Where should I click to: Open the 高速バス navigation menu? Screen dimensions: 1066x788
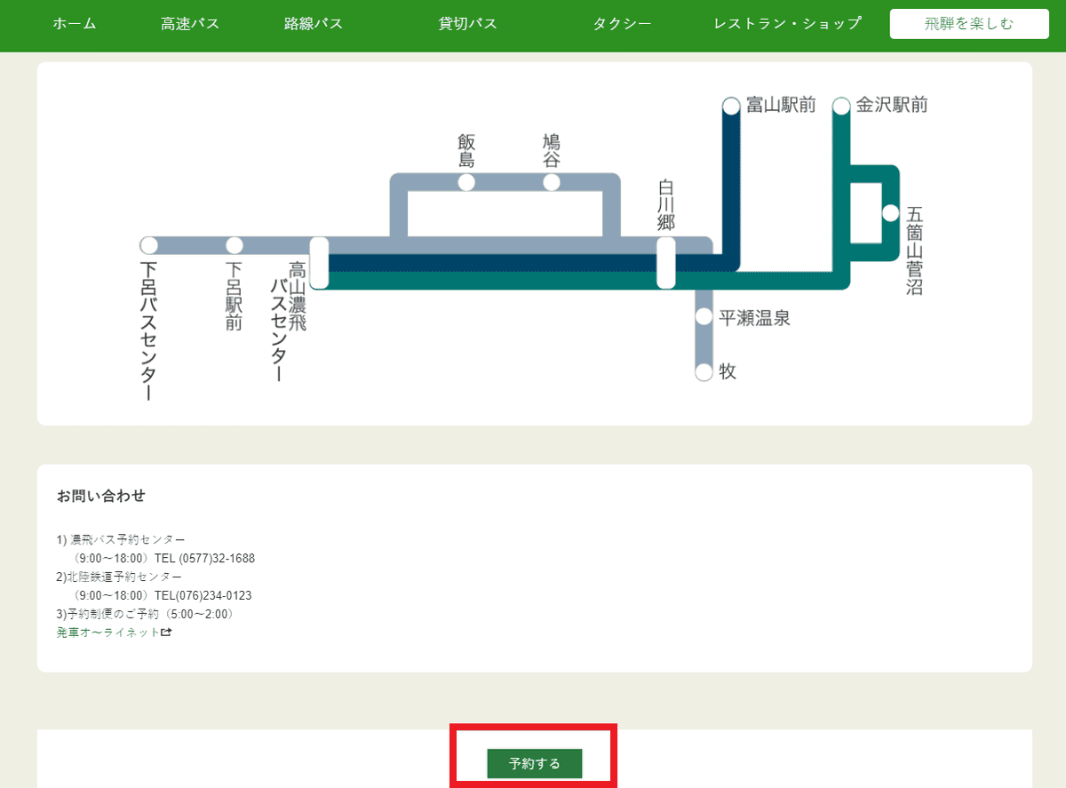(189, 24)
